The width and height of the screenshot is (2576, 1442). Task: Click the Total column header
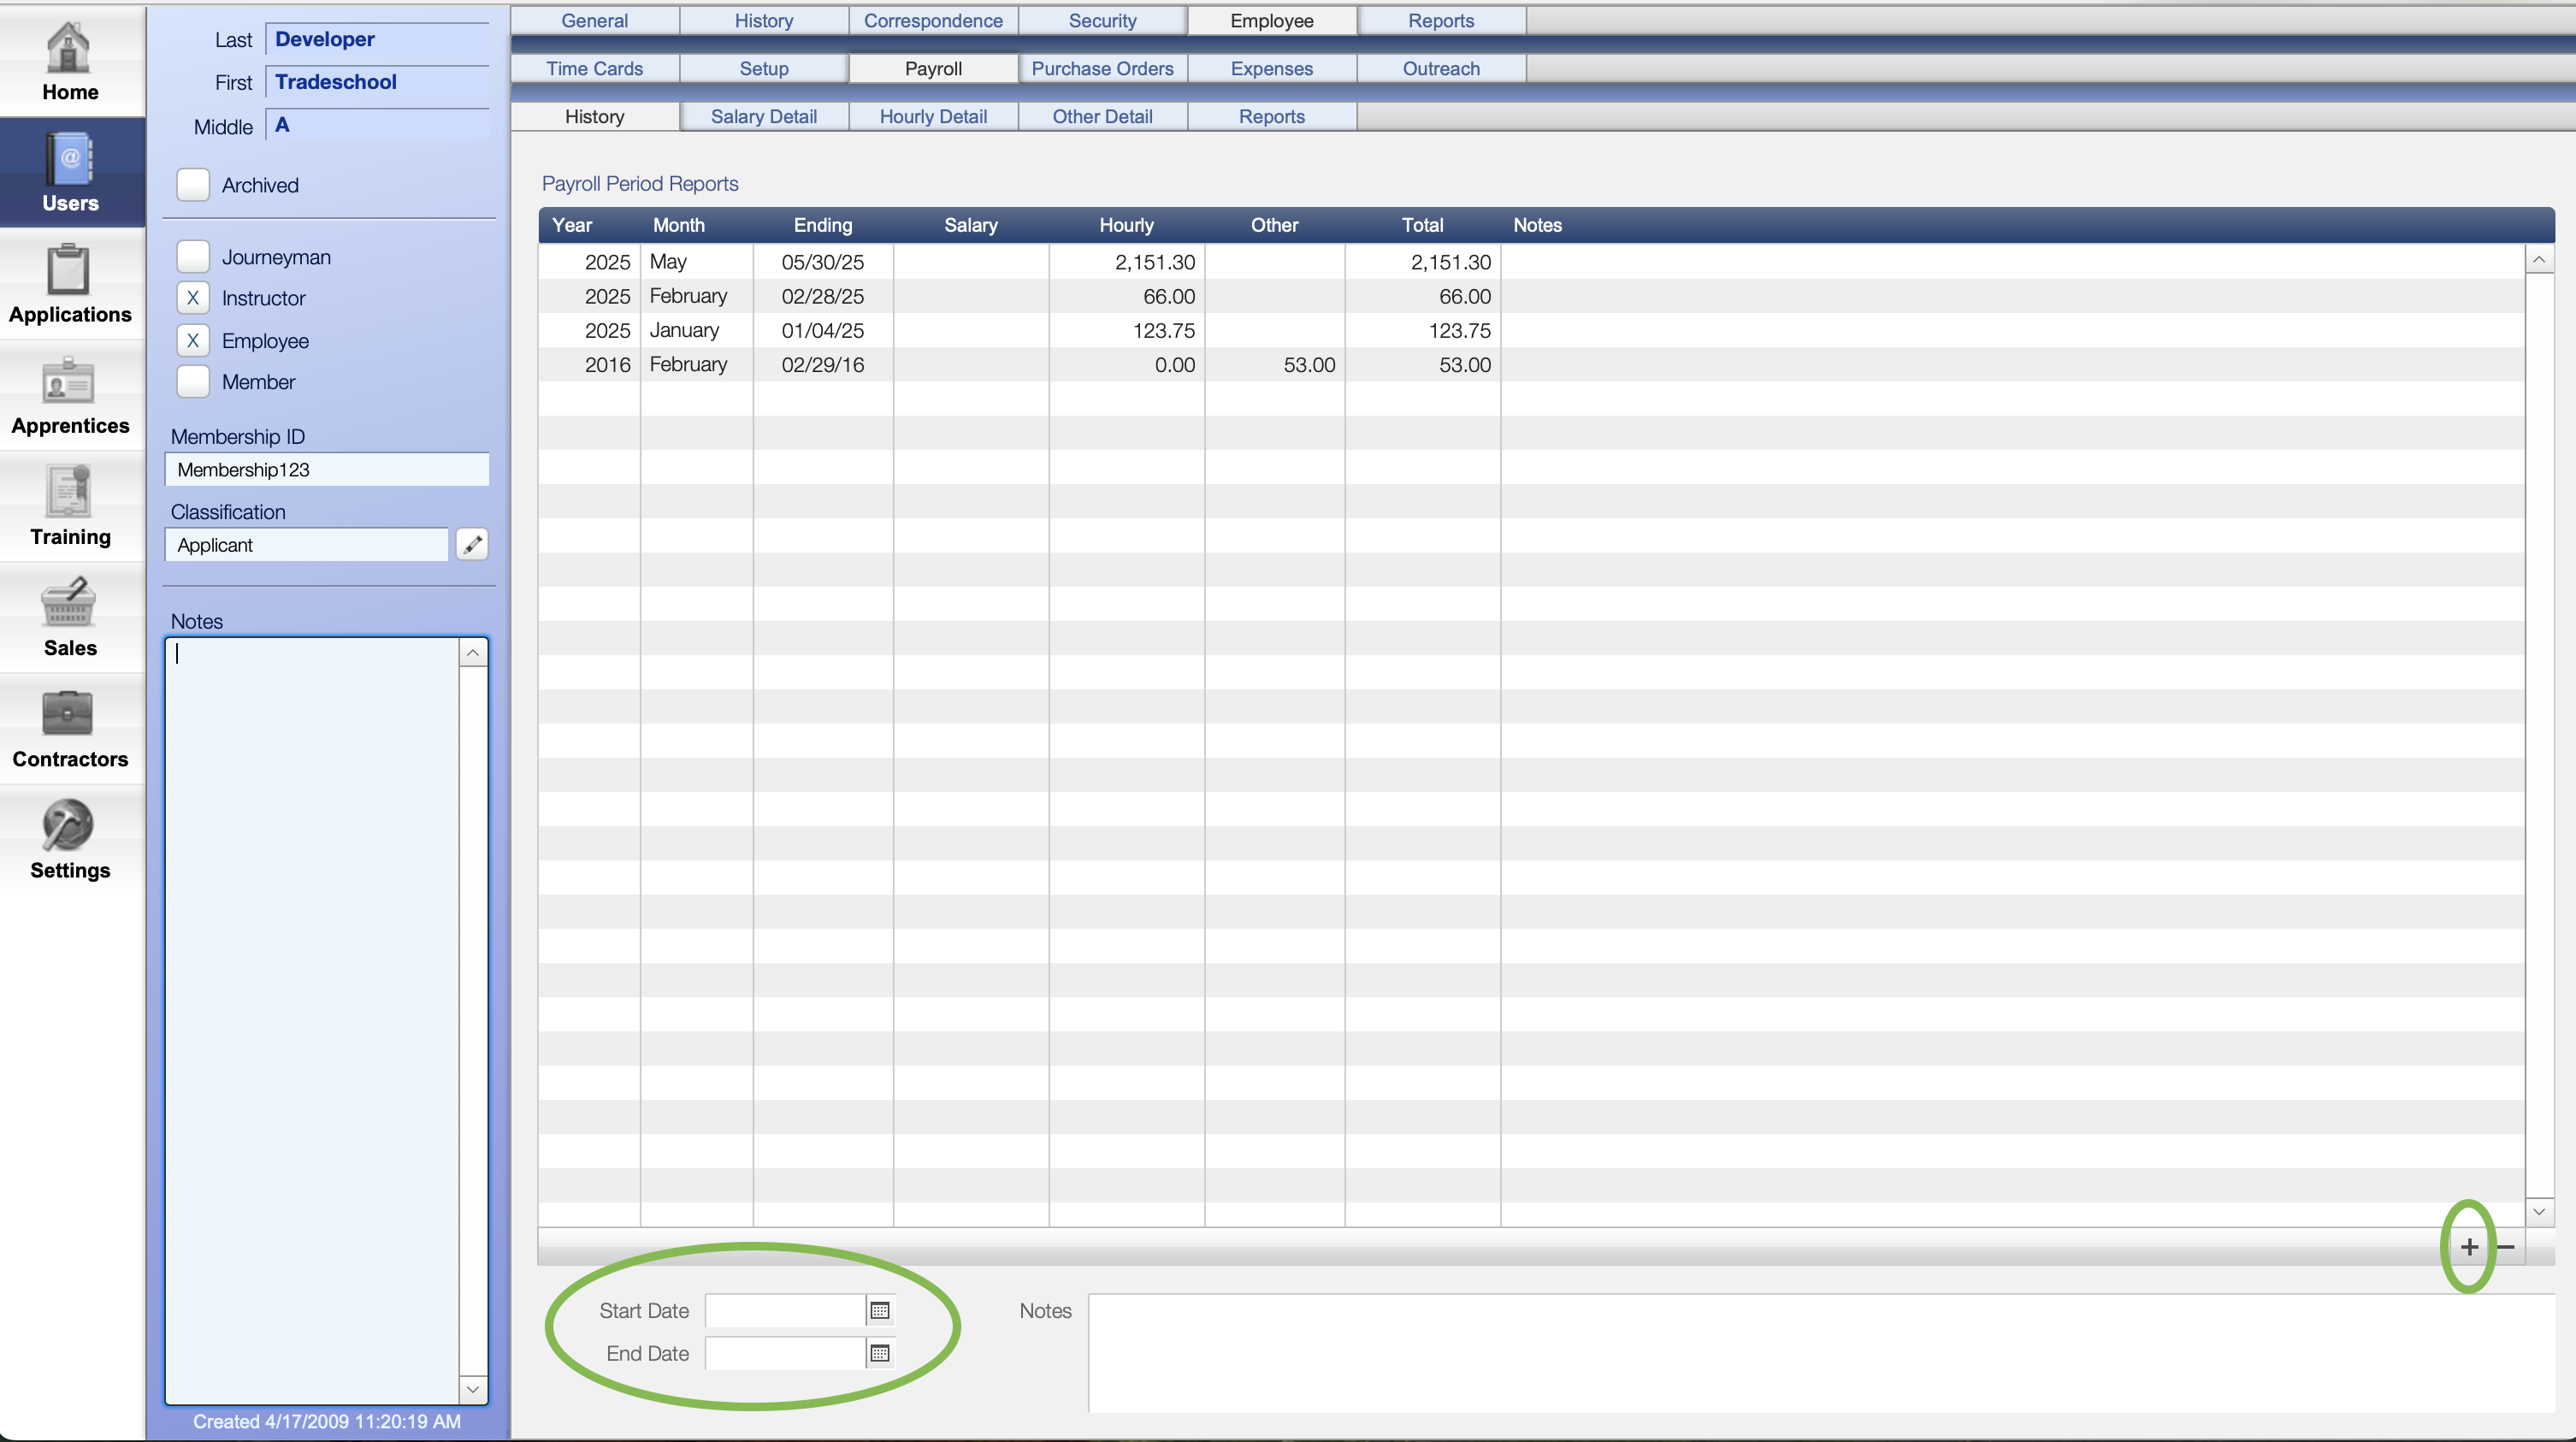click(1422, 226)
